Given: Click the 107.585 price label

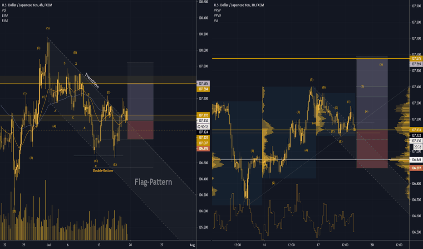Looking at the screenshot, I should coord(203,83).
